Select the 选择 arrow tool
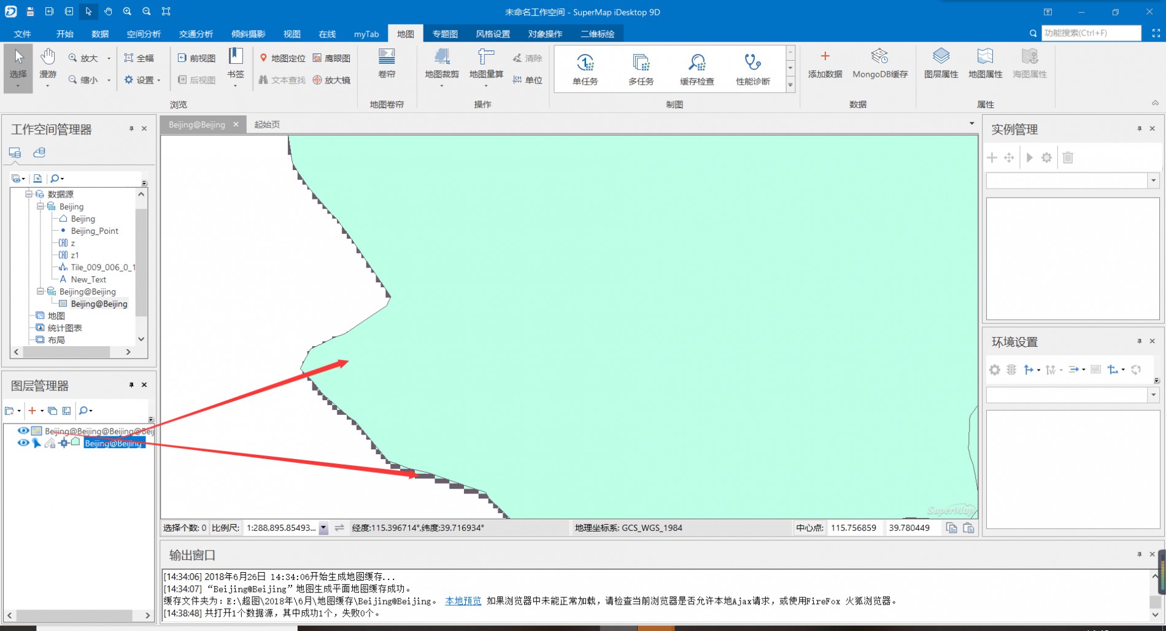 pos(18,68)
